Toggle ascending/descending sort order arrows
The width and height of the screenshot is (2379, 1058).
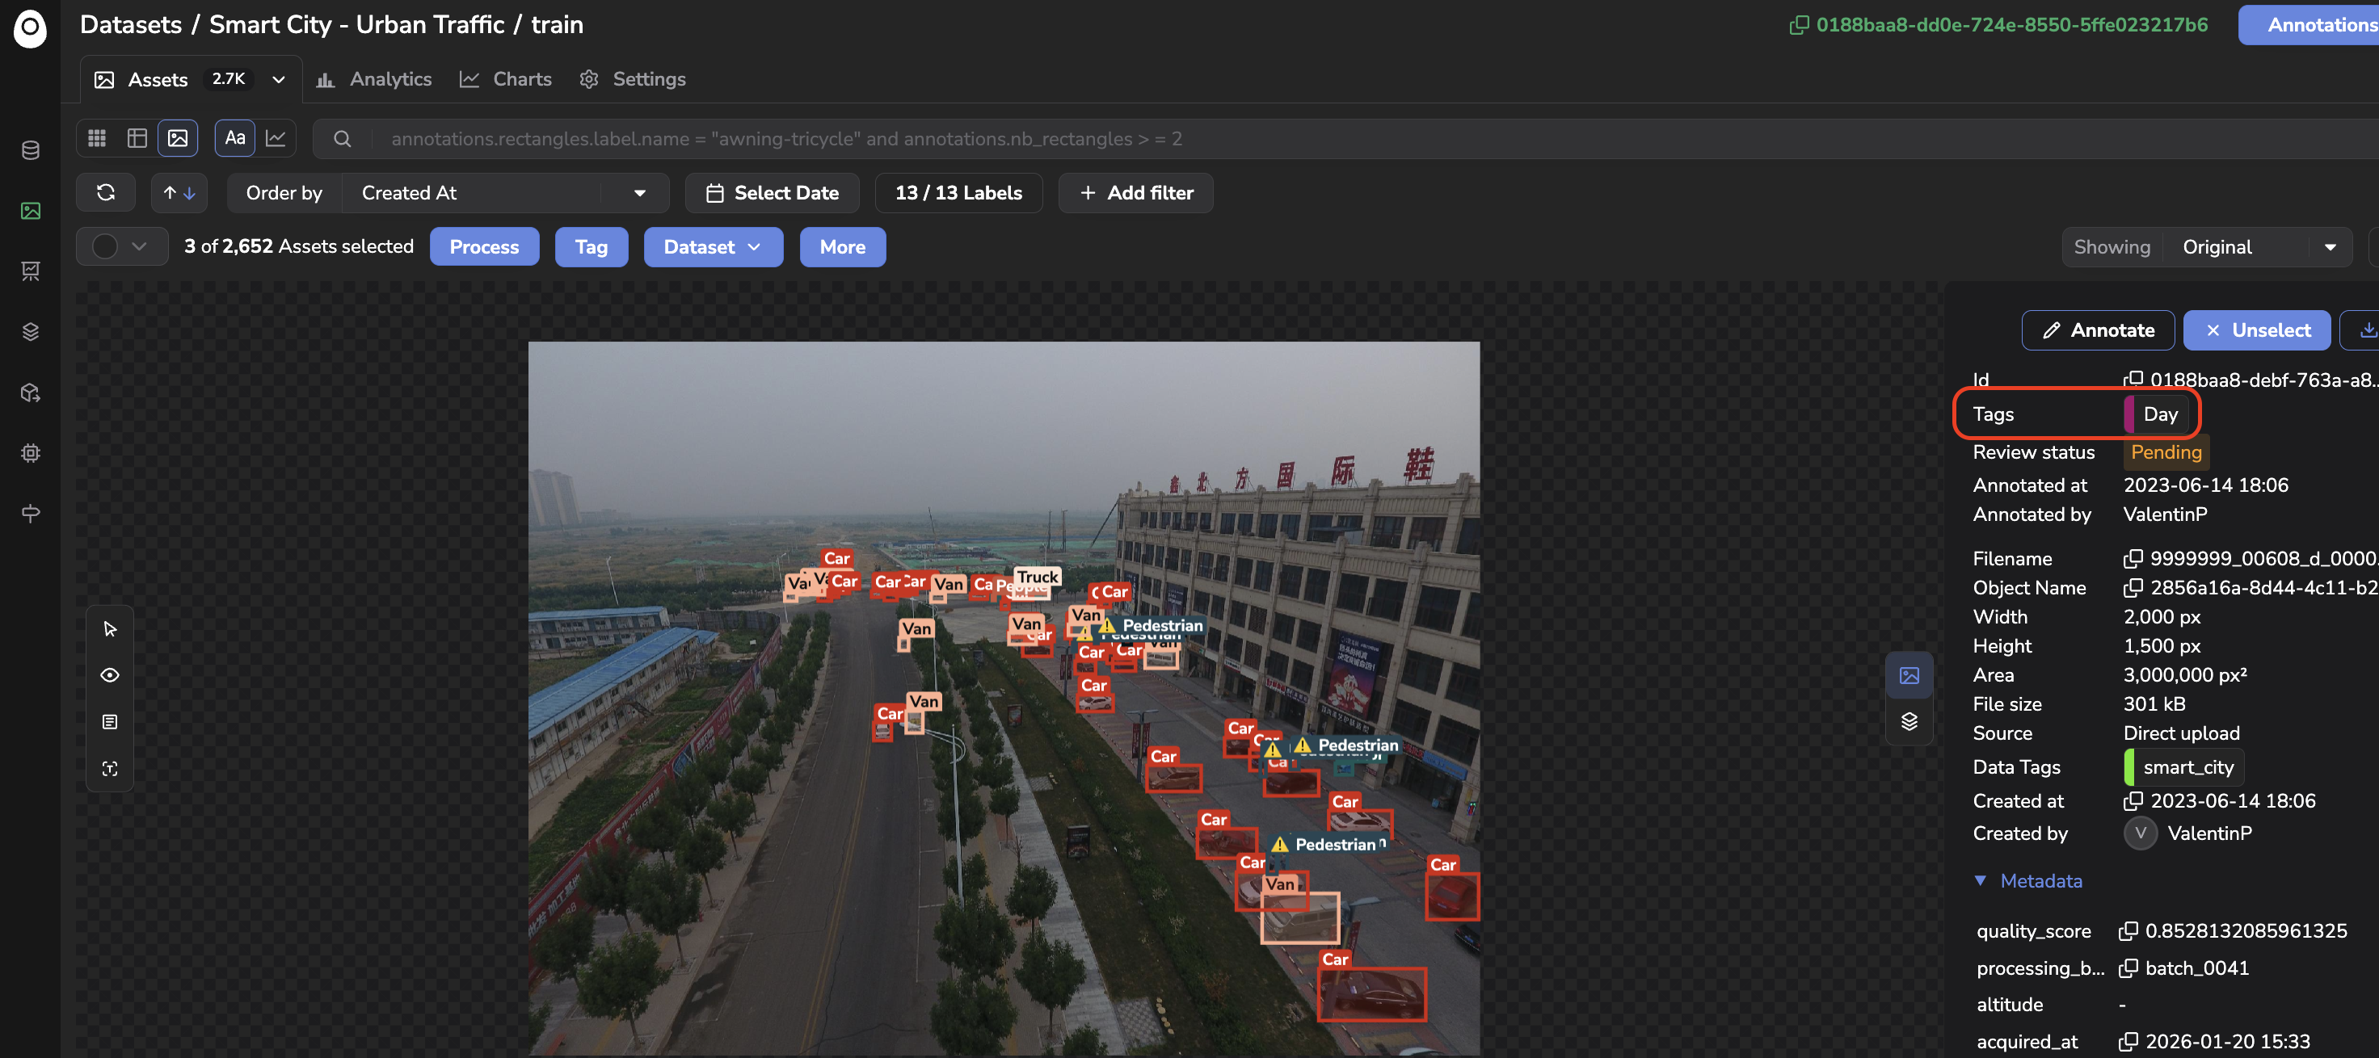(179, 193)
